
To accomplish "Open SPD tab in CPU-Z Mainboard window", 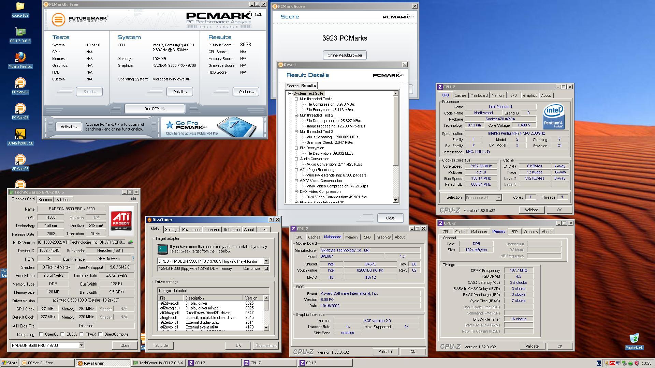I will coord(367,237).
